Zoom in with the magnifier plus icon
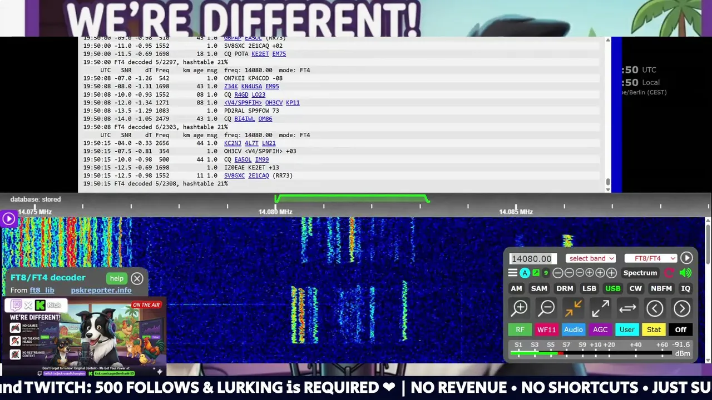712x400 pixels. (520, 308)
